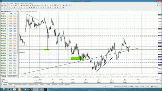Select the vertical line drawing tool
Screen dimensions: 162x91
click(7, 8)
